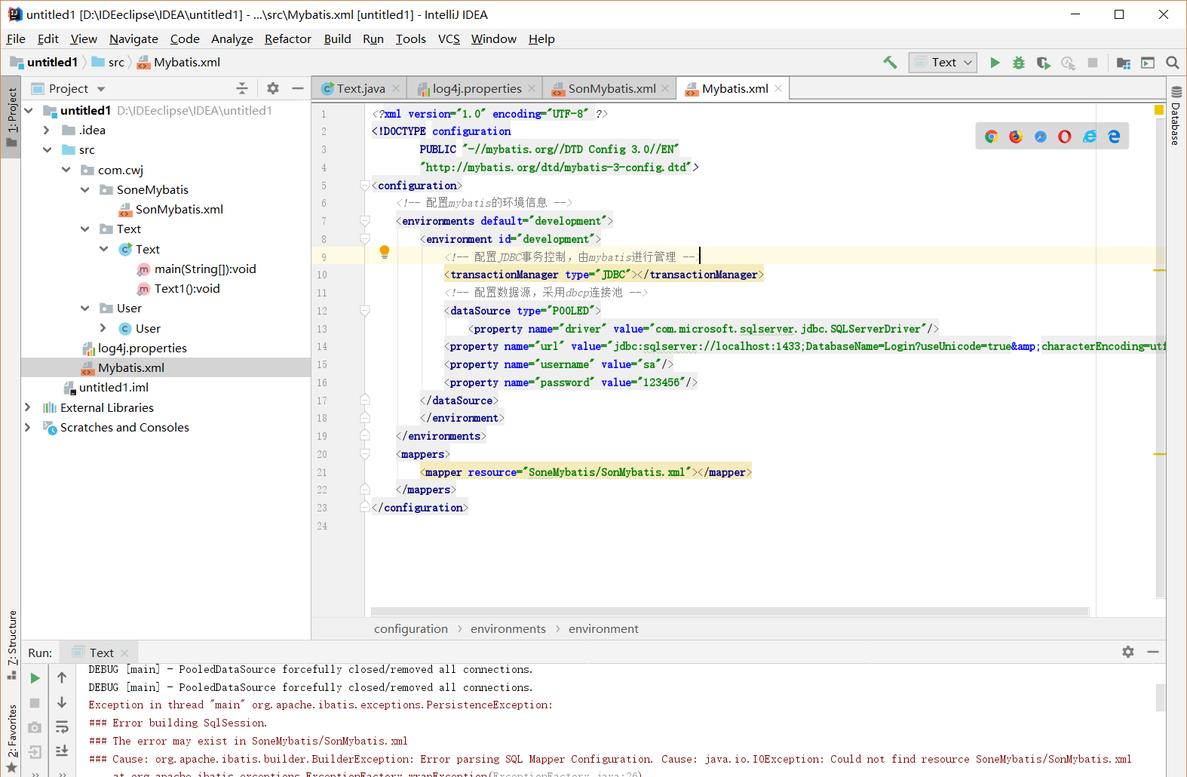Fold the dataSource element on line 12
1187x777 pixels.
365,311
